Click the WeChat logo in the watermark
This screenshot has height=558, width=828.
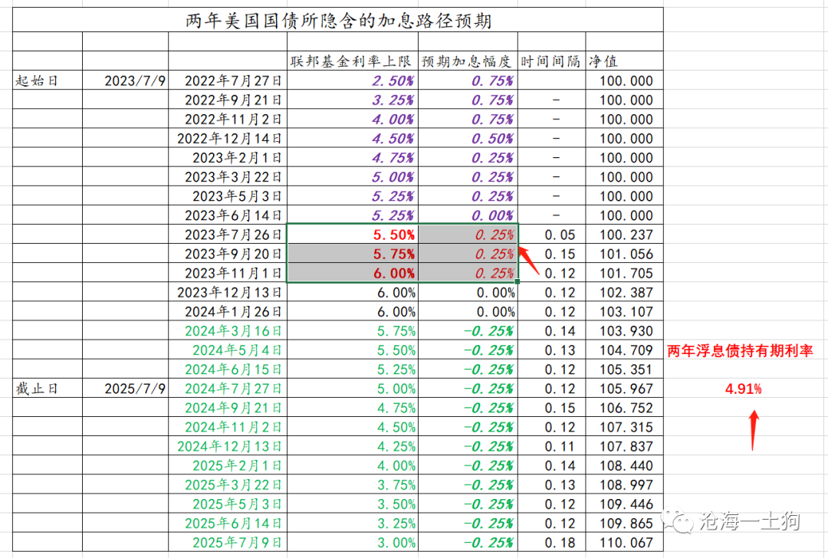tap(678, 521)
